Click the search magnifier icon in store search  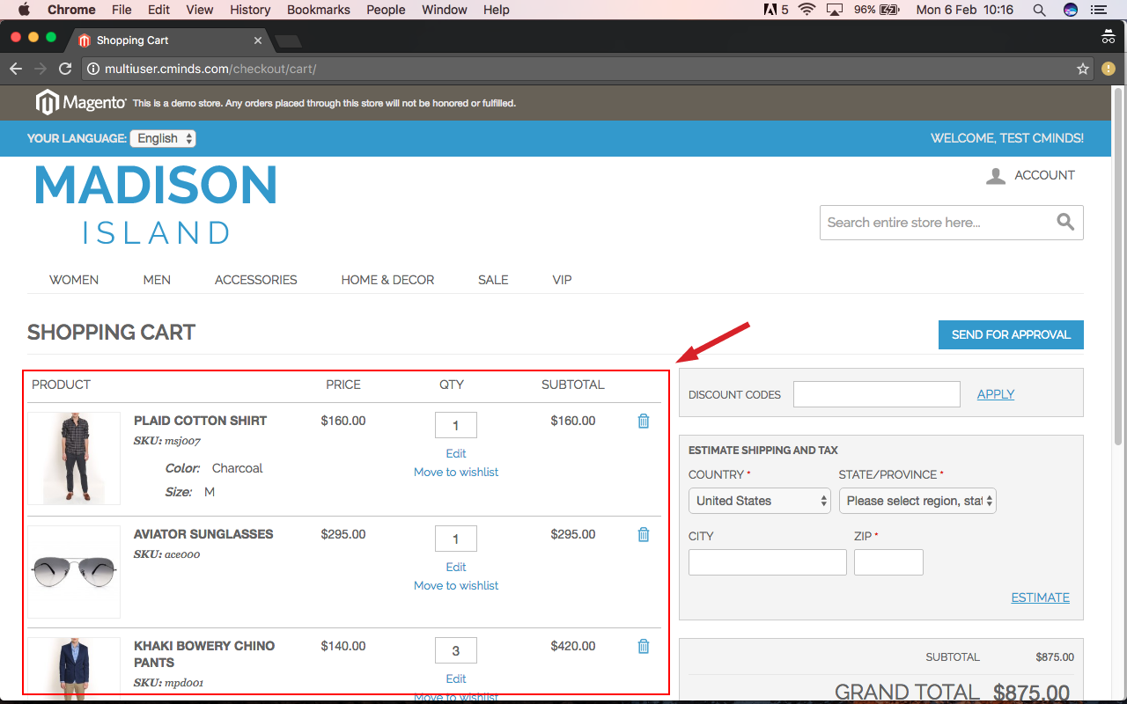(1065, 223)
